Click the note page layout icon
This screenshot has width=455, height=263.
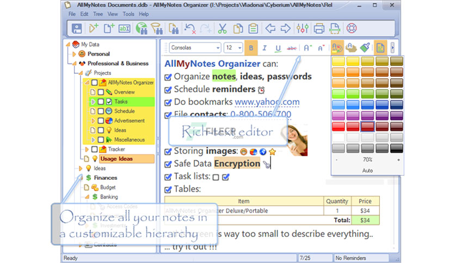[x=380, y=48]
